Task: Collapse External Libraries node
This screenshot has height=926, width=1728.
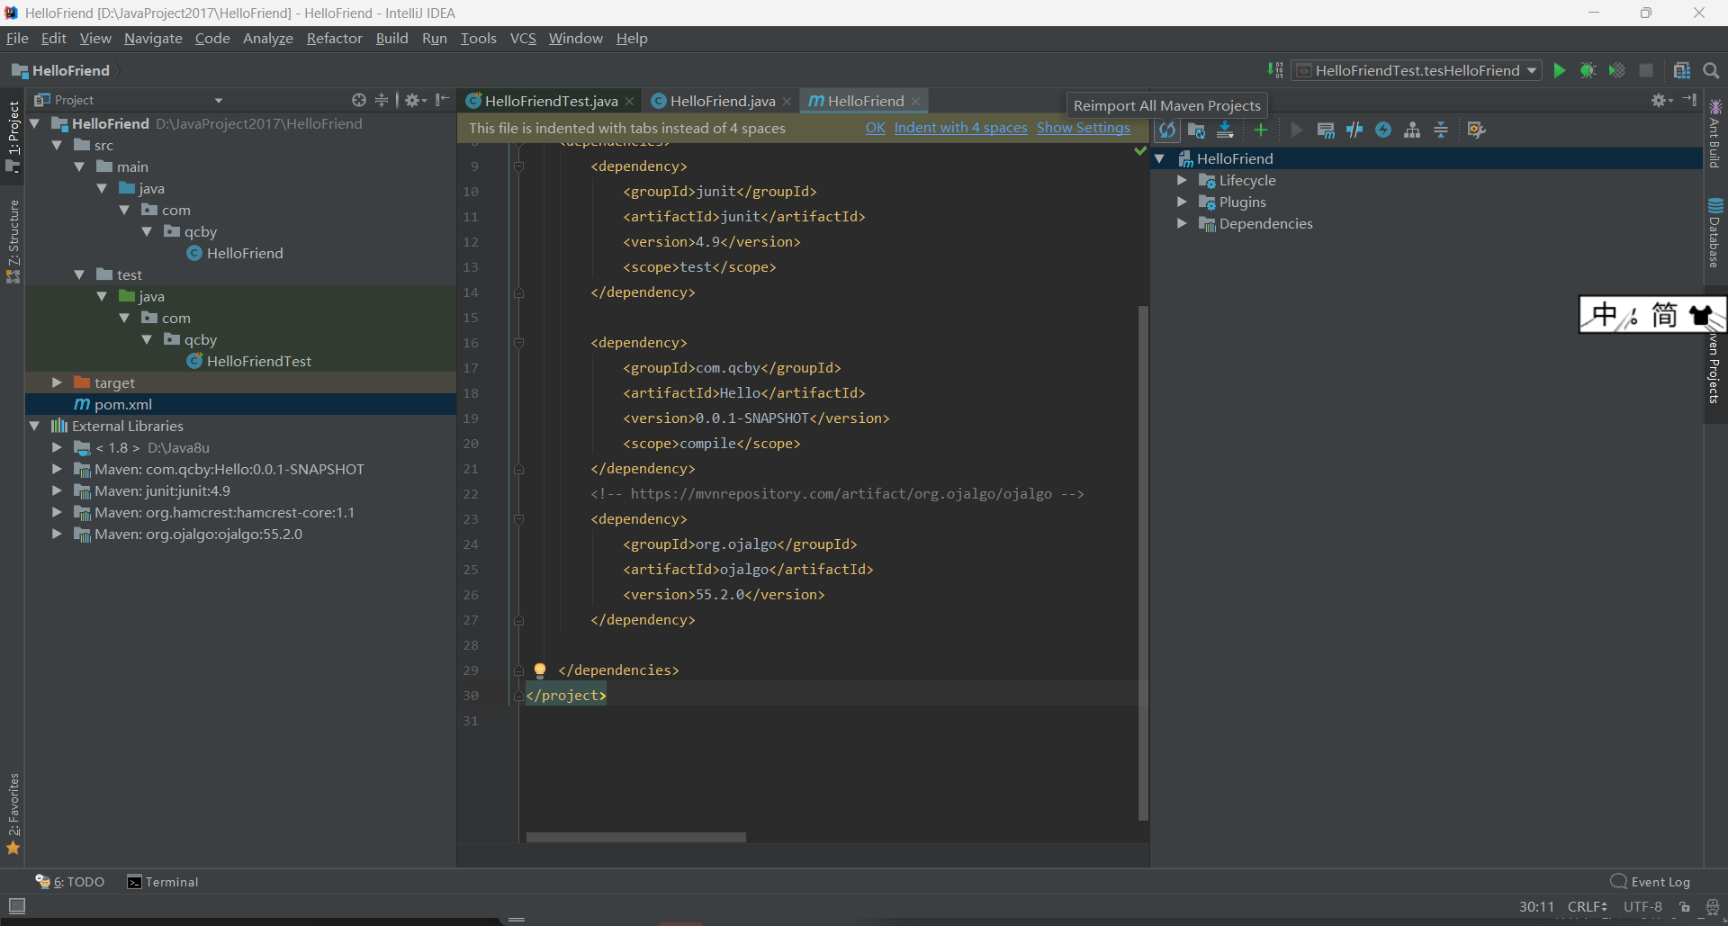Action: pyautogui.click(x=34, y=426)
